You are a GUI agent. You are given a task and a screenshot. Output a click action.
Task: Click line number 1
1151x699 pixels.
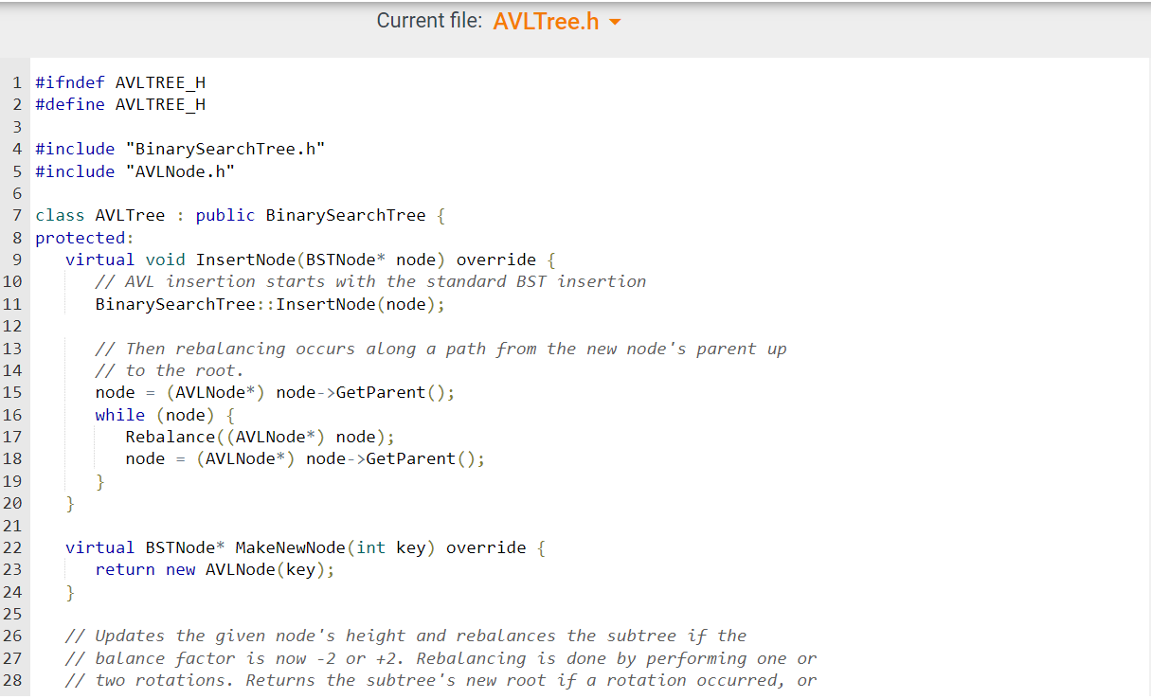point(15,82)
